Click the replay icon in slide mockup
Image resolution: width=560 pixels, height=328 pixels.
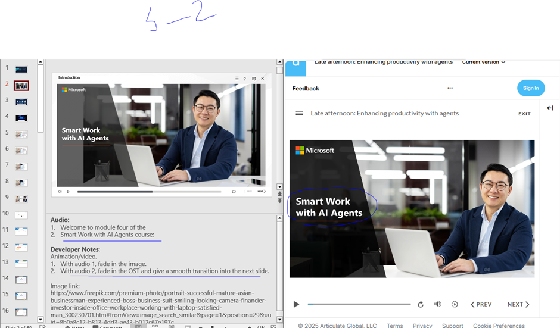[x=234, y=192]
